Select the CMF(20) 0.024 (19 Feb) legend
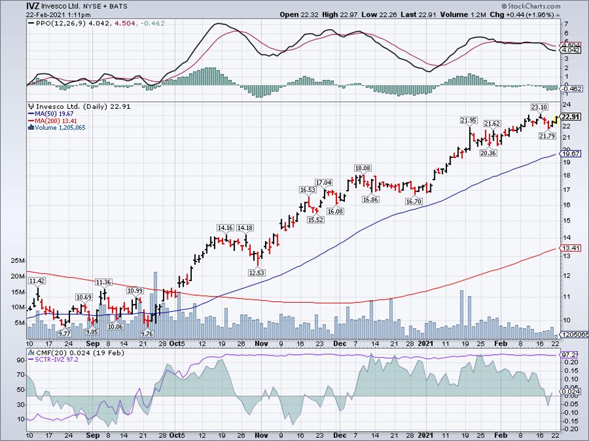Screen dimensions: 589x441 pos(80,353)
